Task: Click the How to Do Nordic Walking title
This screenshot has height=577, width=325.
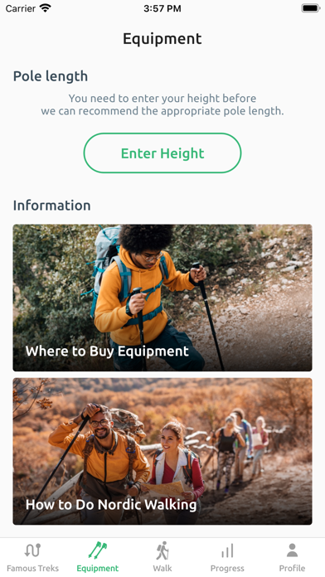Action: [111, 505]
